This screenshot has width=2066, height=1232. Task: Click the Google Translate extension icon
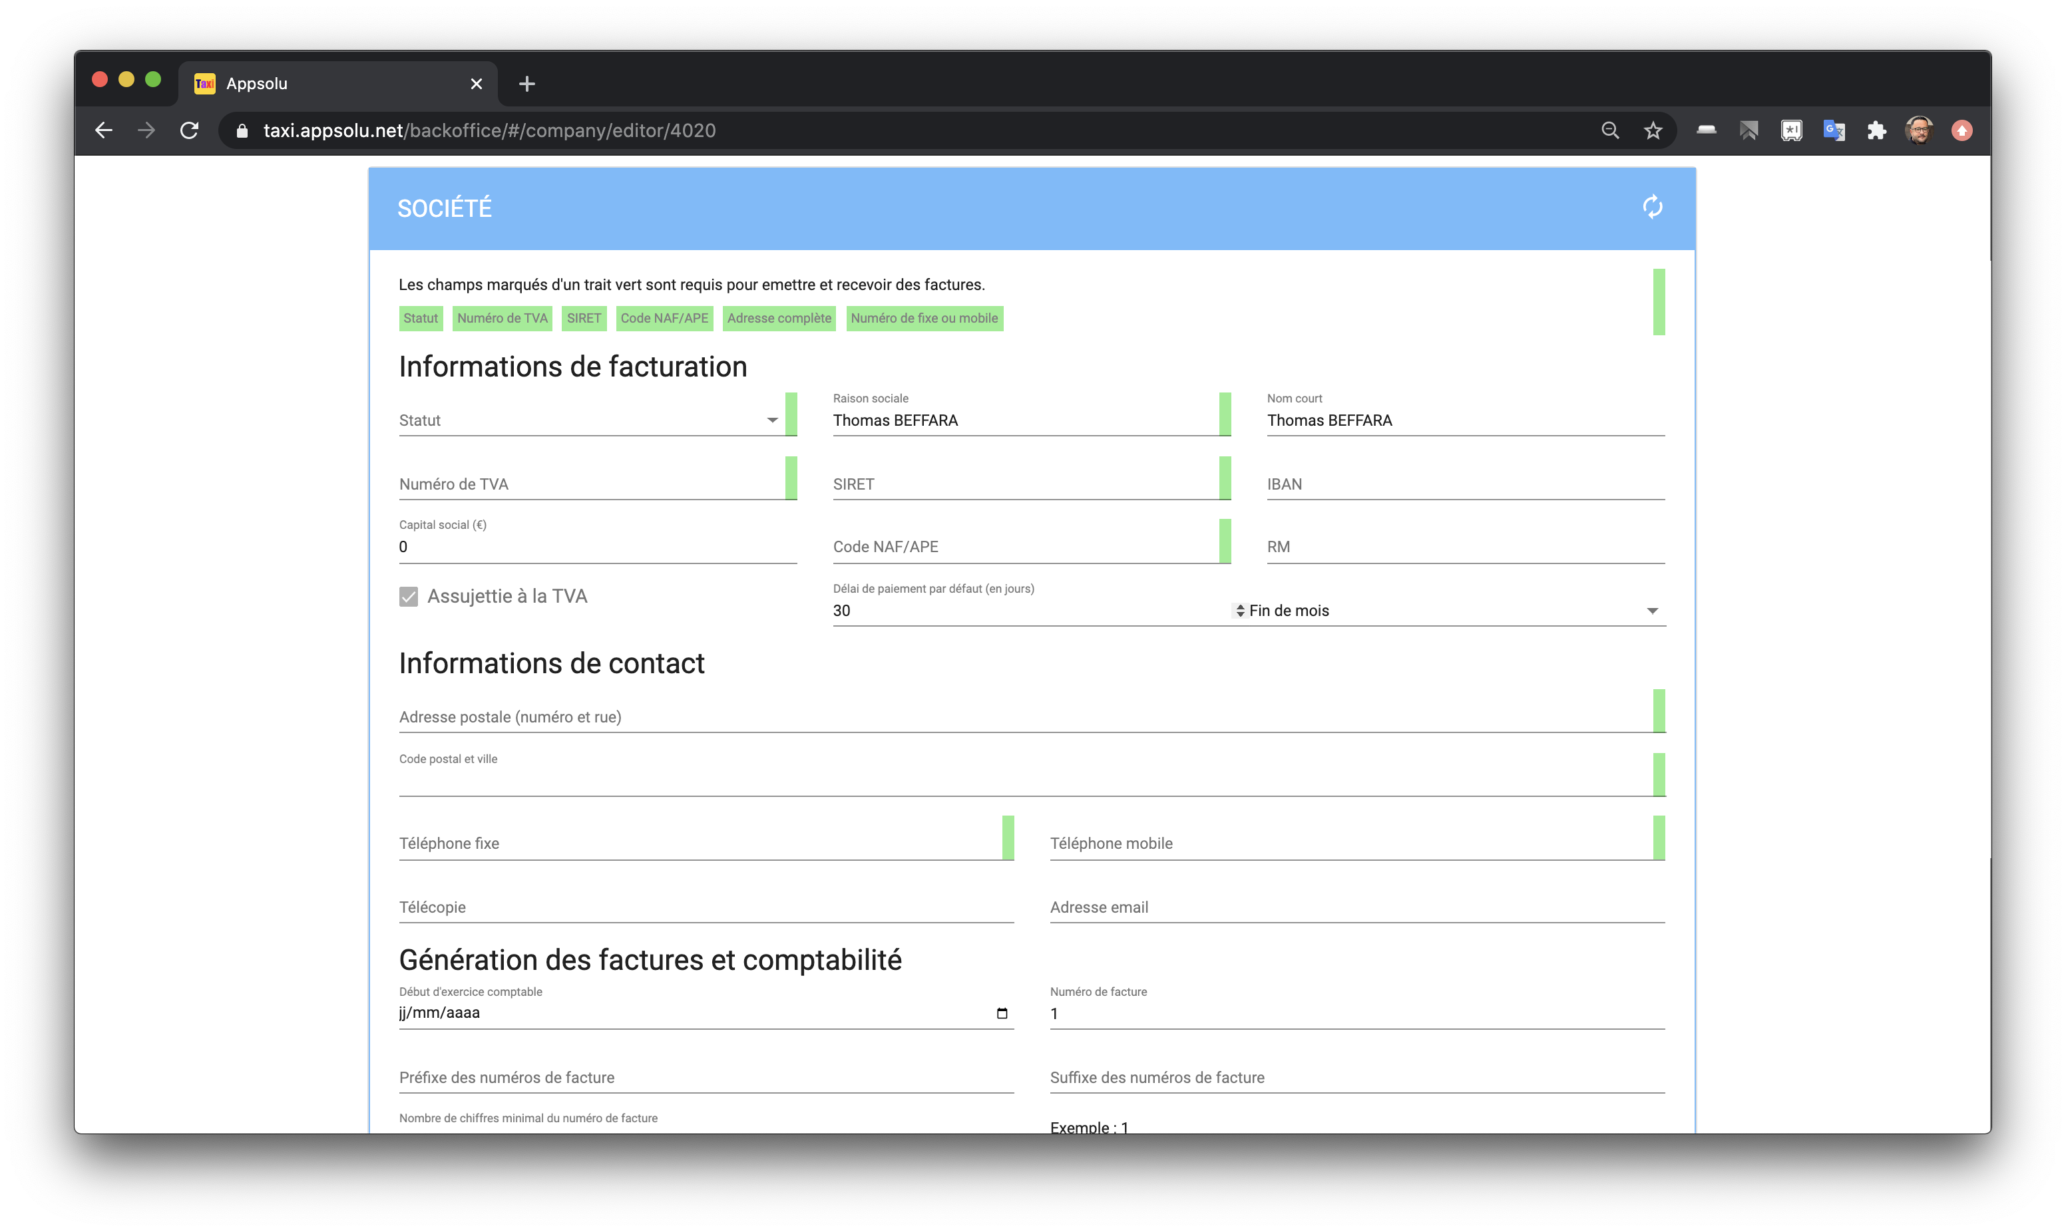click(1834, 130)
